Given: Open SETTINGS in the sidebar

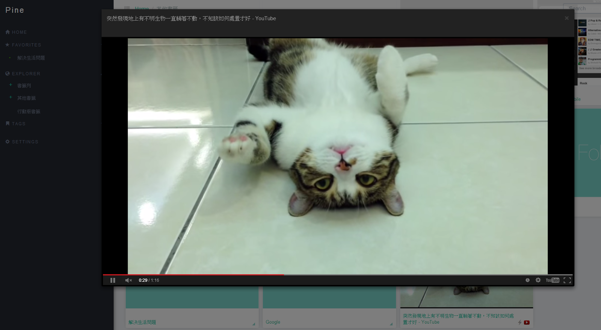Looking at the screenshot, I should tap(25, 142).
